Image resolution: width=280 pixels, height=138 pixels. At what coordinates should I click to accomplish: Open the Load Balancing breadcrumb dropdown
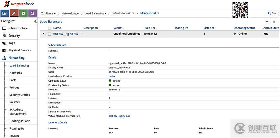point(96,13)
